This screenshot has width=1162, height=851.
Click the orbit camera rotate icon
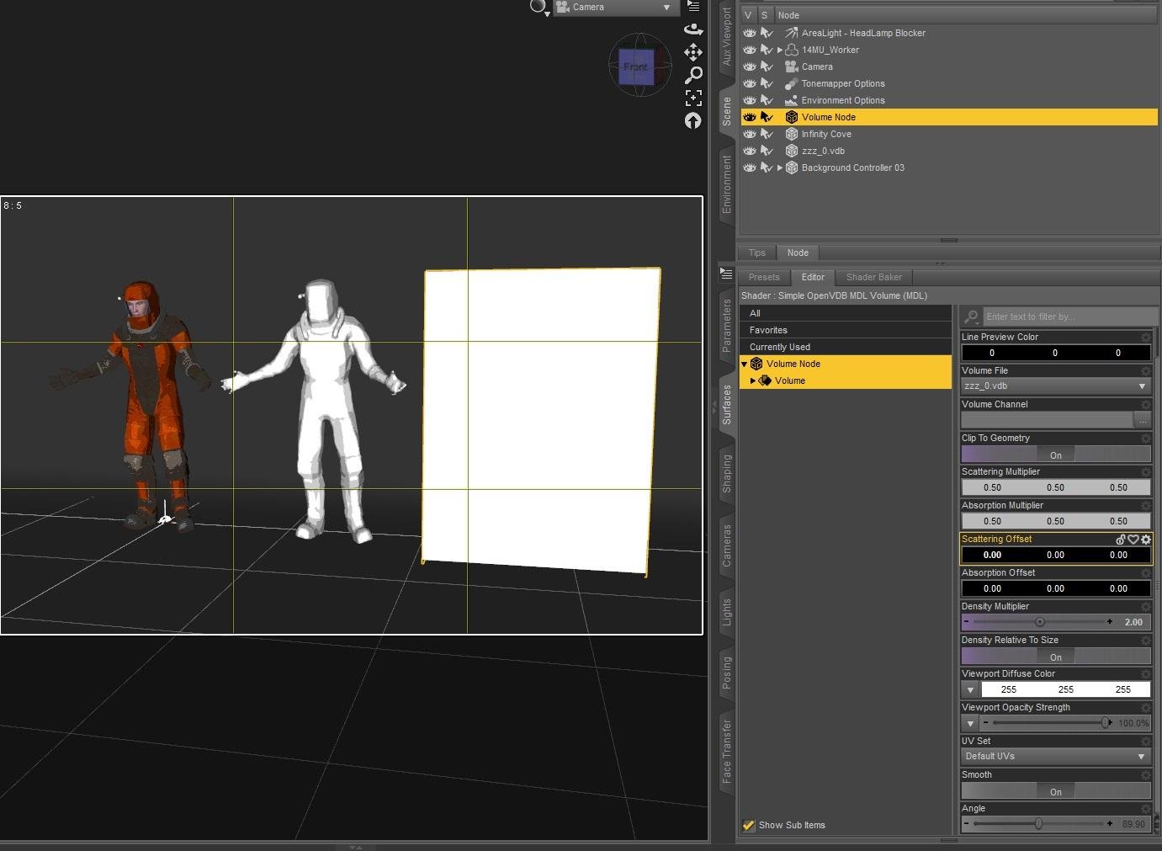(693, 29)
